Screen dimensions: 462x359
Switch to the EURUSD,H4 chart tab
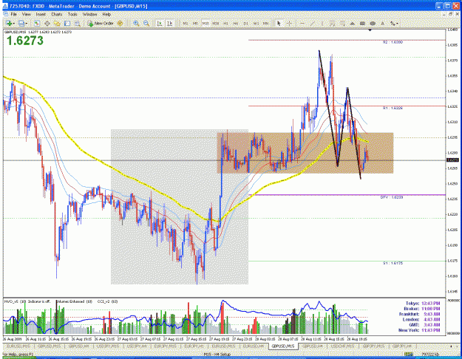253,346
